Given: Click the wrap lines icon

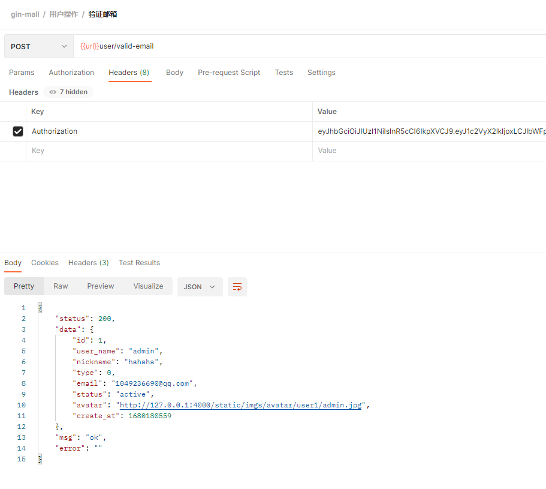Looking at the screenshot, I should (x=237, y=287).
